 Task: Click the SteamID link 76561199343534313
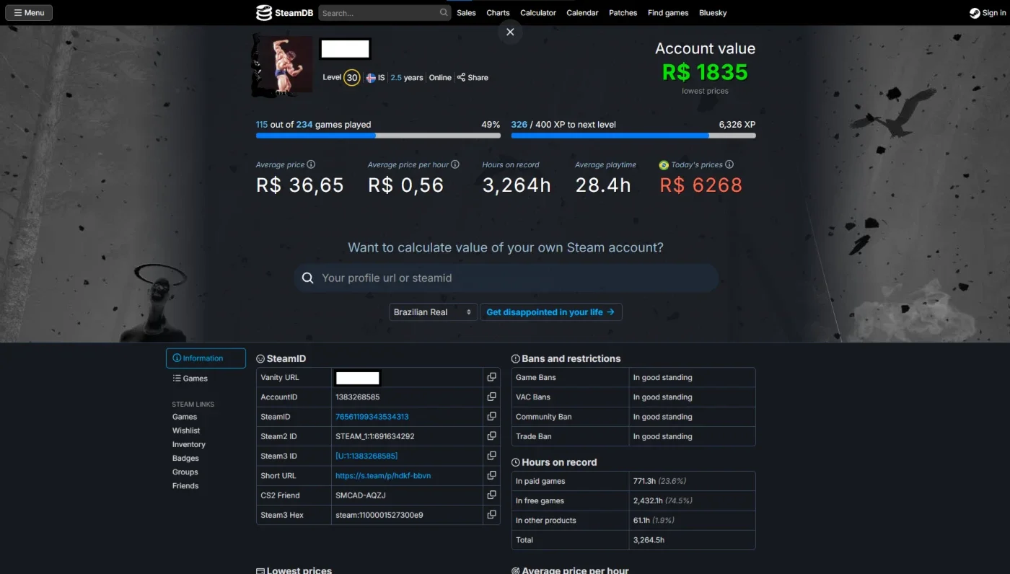tap(372, 417)
